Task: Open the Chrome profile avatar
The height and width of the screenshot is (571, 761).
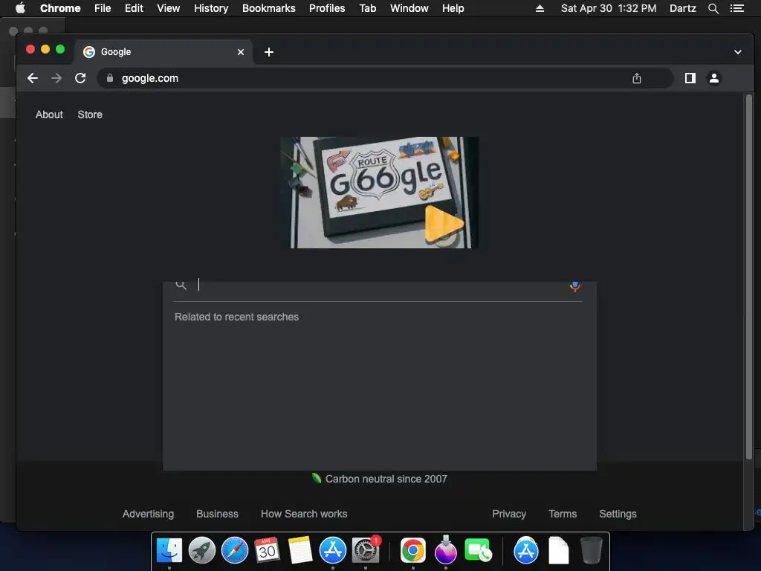Action: [x=714, y=78]
